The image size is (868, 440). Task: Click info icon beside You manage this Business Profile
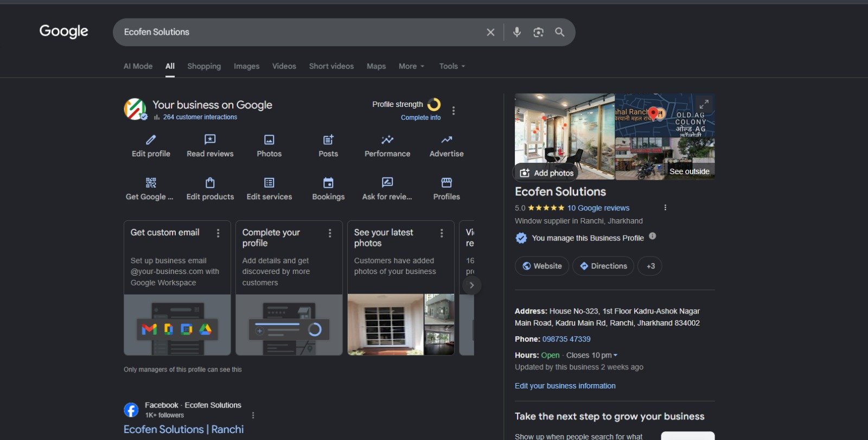click(x=653, y=236)
